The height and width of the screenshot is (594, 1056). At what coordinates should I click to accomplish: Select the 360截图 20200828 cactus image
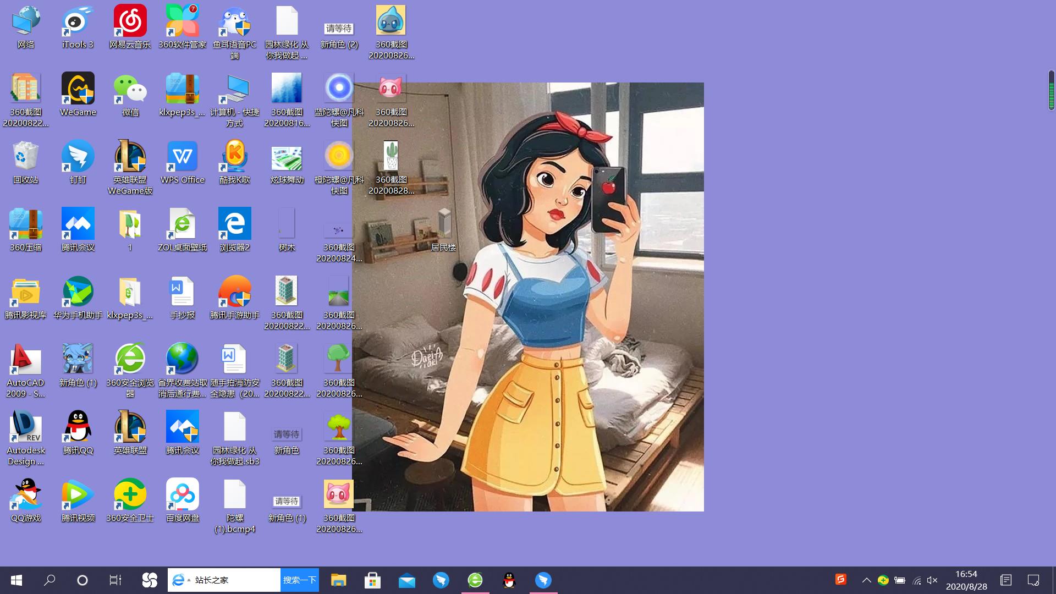(x=392, y=168)
